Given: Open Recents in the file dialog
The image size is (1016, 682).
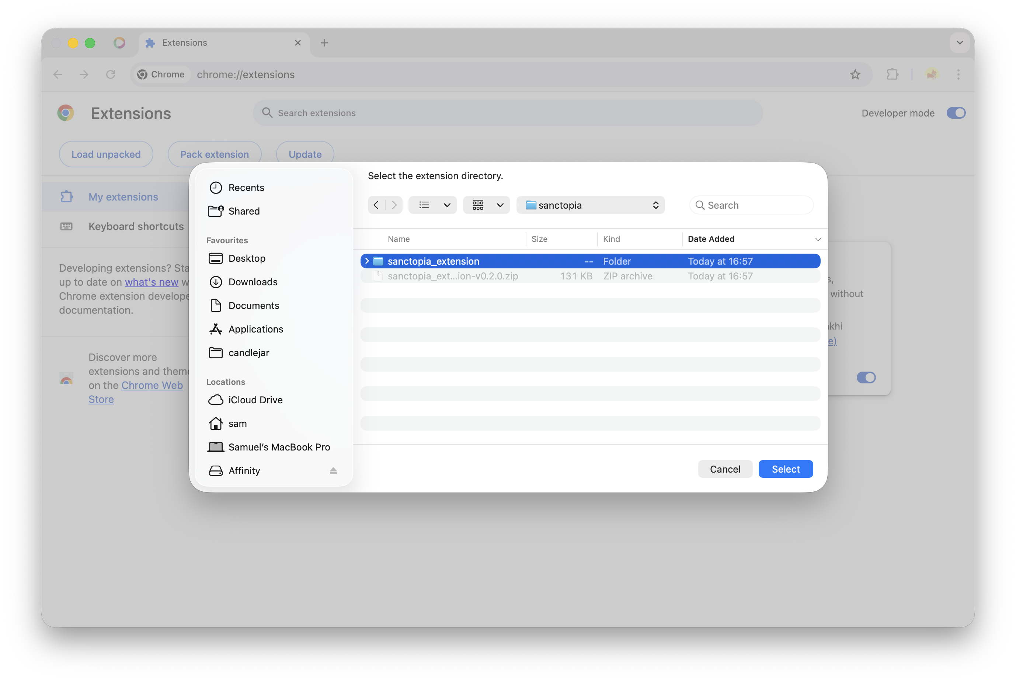Looking at the screenshot, I should (246, 188).
